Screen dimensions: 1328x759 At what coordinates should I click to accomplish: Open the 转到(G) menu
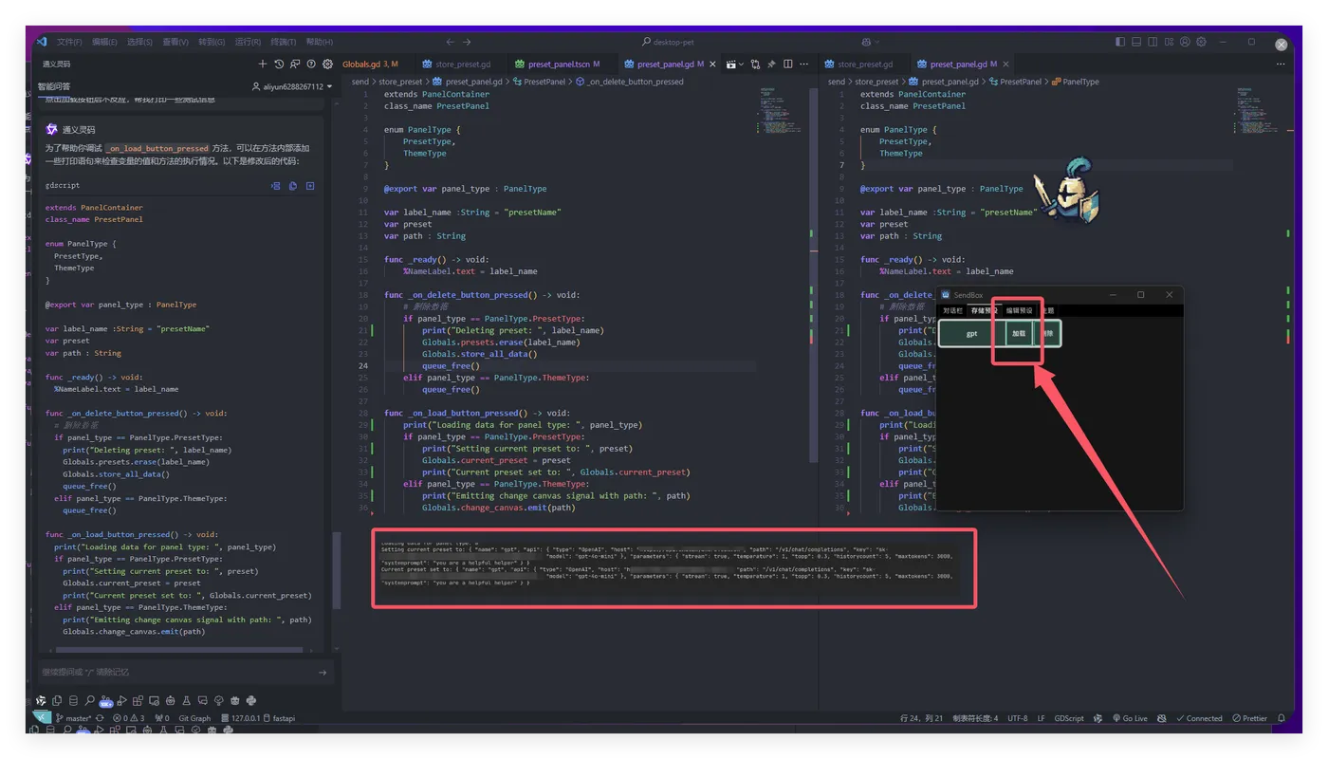pos(212,42)
